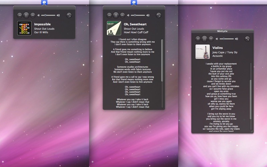Click lyric 'Someone works with fabric textures'
Viewport: 267px width, 167px height.
coord(132,69)
